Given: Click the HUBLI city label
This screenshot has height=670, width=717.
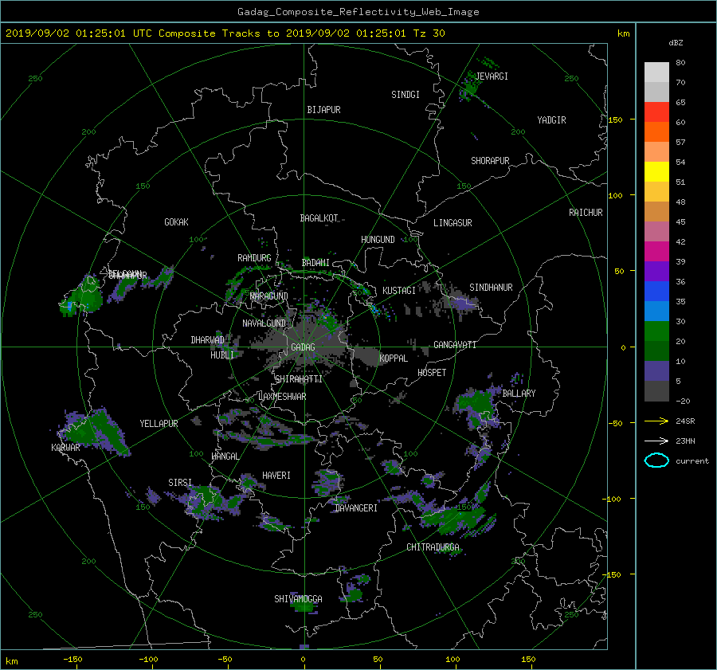Looking at the screenshot, I should point(221,355).
